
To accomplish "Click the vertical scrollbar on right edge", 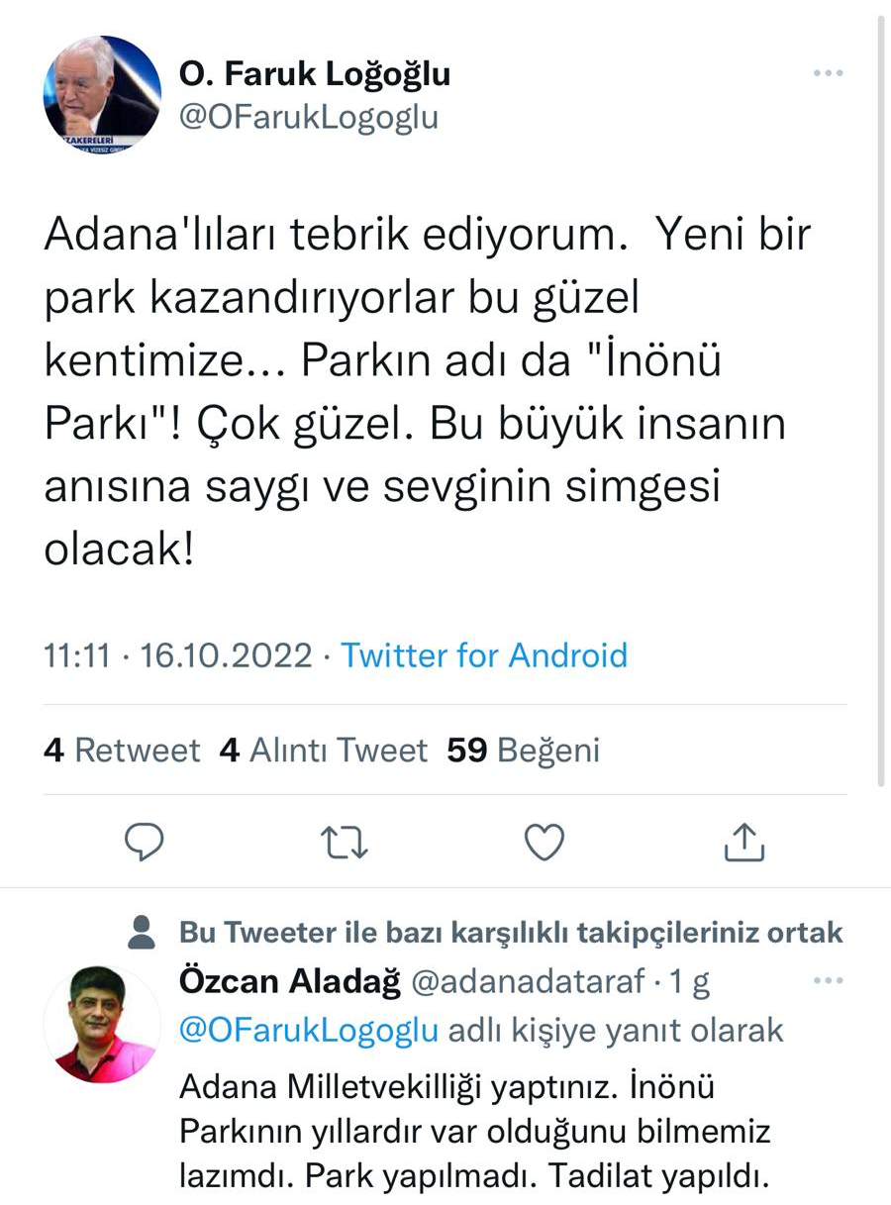I will (x=881, y=396).
